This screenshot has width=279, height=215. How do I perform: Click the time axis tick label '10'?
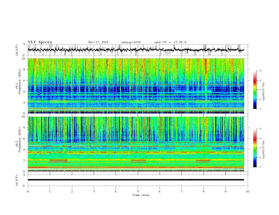(x=248, y=191)
